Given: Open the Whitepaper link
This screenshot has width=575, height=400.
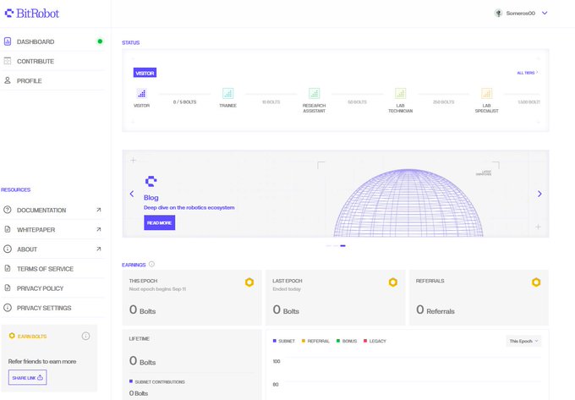Looking at the screenshot, I should click(52, 229).
